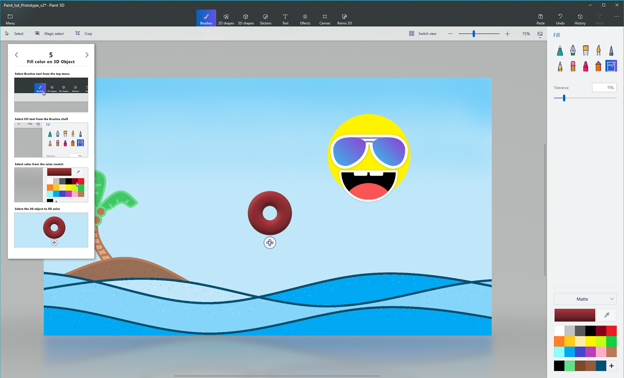
Task: Open the Stickers tab
Action: coord(265,19)
